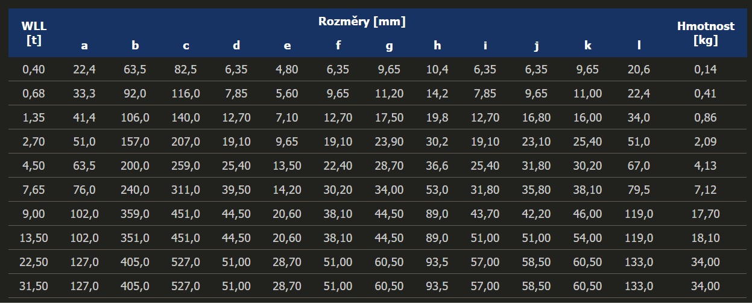The height and width of the screenshot is (307, 752).
Task: Select WLL value 13,50
Action: (x=34, y=238)
